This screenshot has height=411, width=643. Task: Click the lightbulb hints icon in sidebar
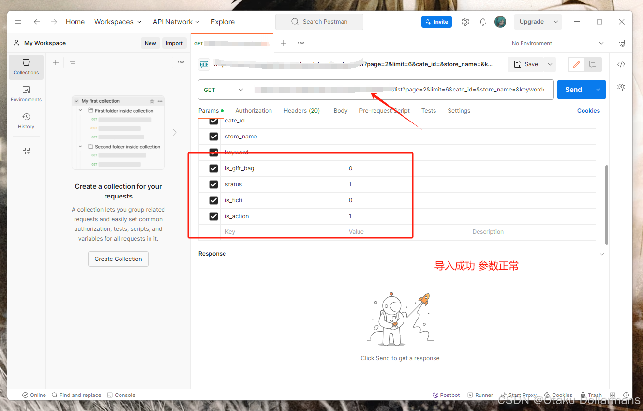[621, 88]
